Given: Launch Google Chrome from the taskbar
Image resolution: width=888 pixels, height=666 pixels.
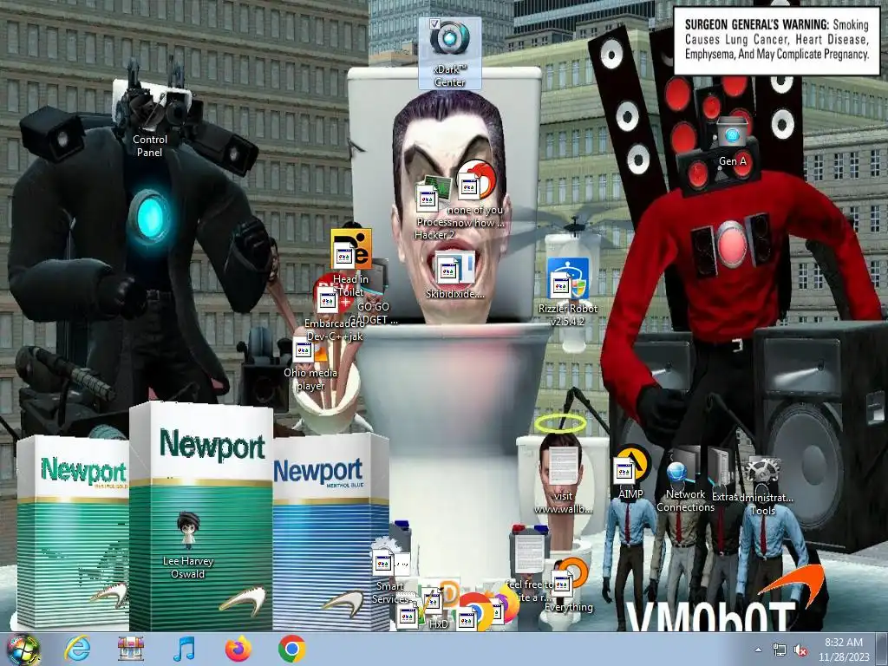Looking at the screenshot, I should click(x=292, y=649).
